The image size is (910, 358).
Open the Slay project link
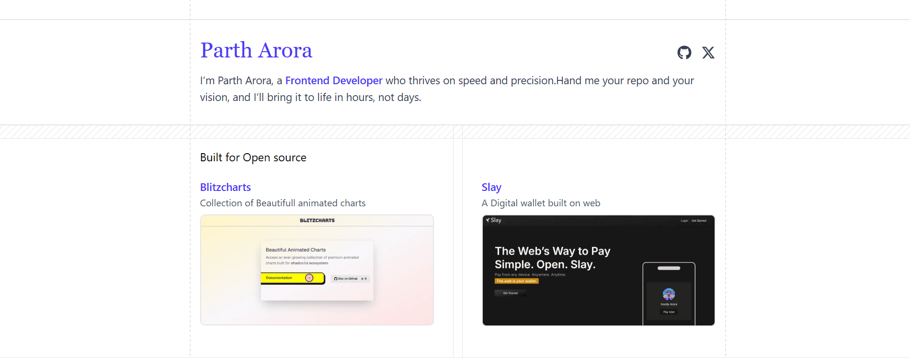pyautogui.click(x=491, y=187)
